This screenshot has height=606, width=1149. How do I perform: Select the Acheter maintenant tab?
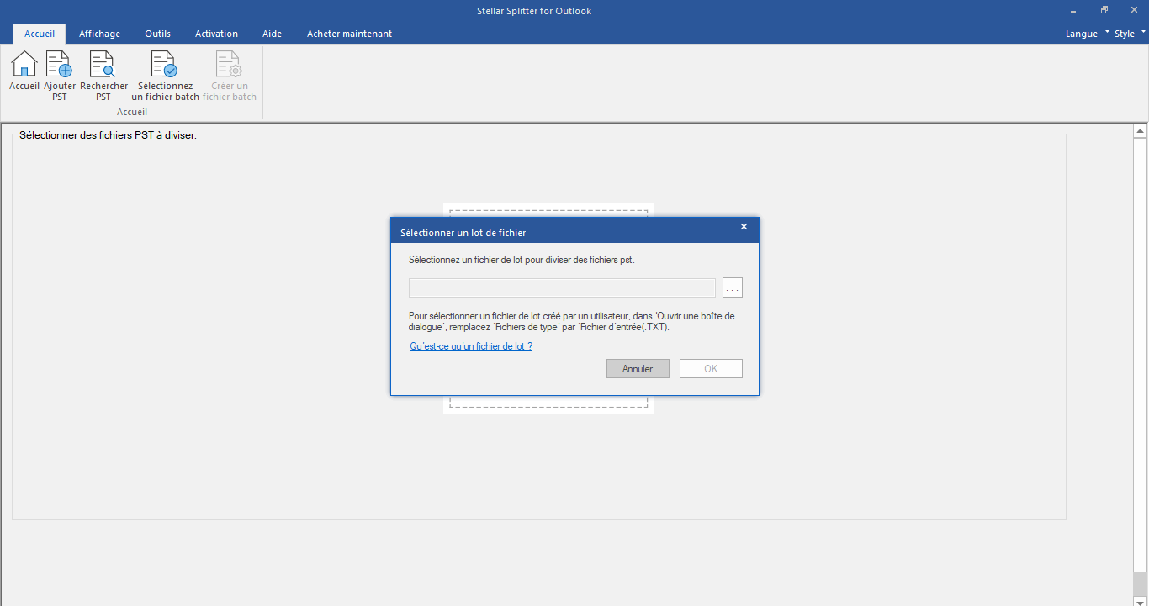(349, 34)
